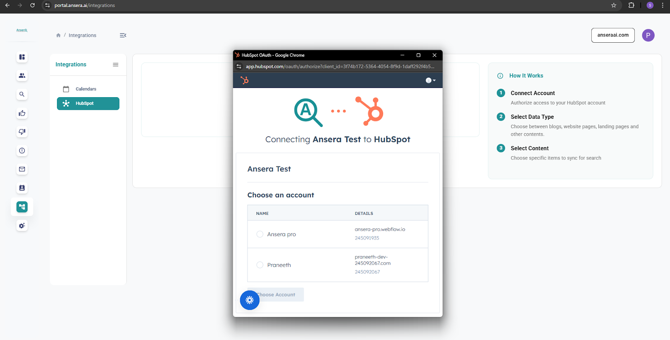View site info icon in HubSpot popup URL bar
Image resolution: width=670 pixels, height=340 pixels.
tap(239, 66)
